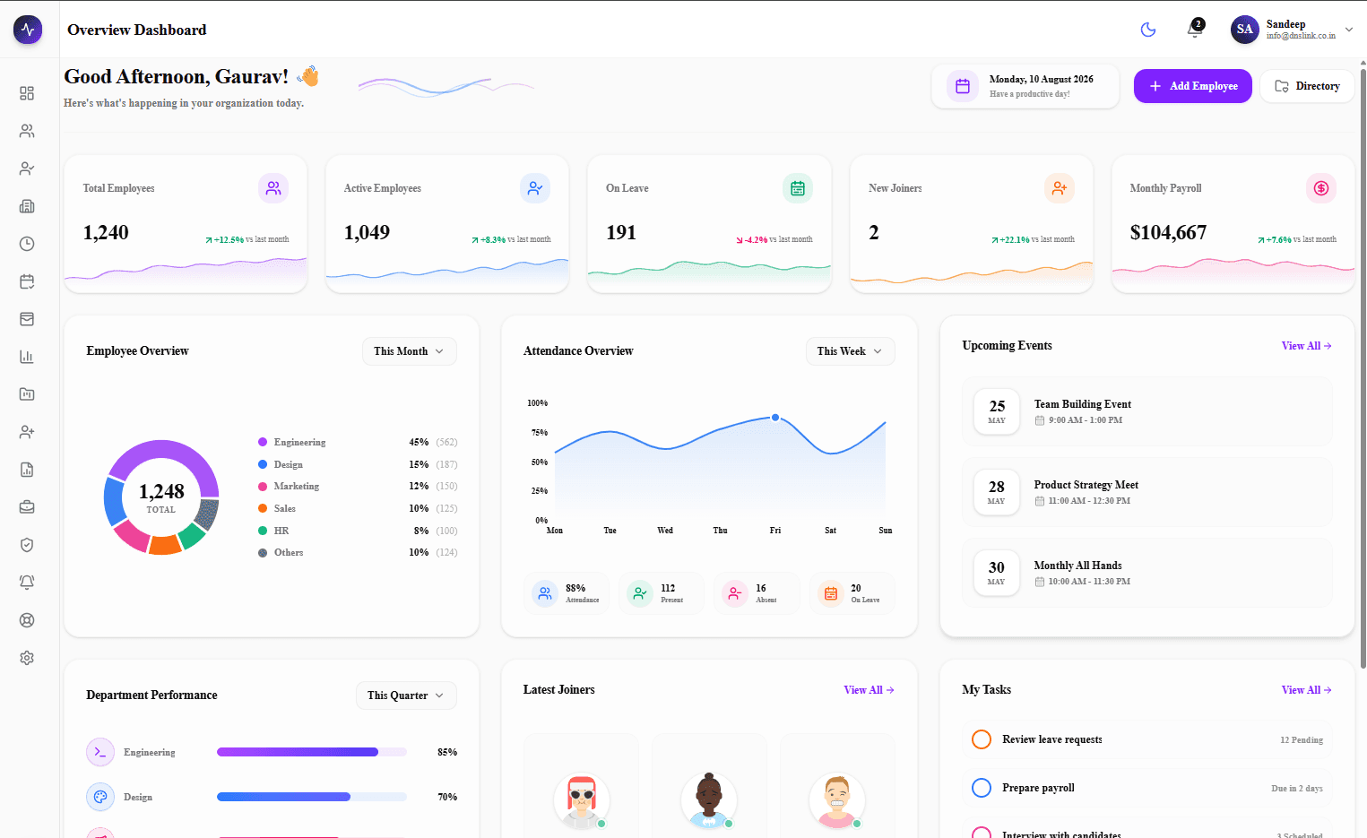The image size is (1367, 838).
Task: Click the Total Employees card icon
Action: click(273, 188)
